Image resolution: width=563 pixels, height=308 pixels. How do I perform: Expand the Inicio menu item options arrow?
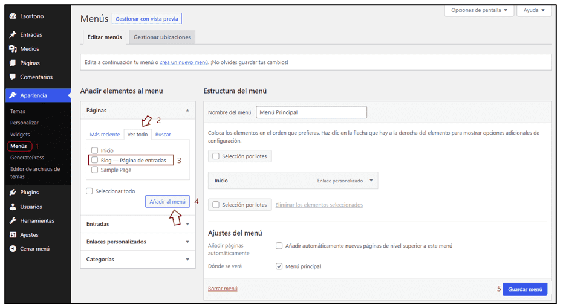(371, 181)
